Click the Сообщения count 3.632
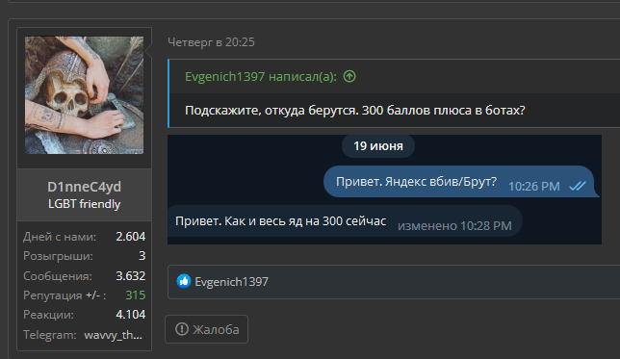The image size is (620, 359). click(x=131, y=275)
